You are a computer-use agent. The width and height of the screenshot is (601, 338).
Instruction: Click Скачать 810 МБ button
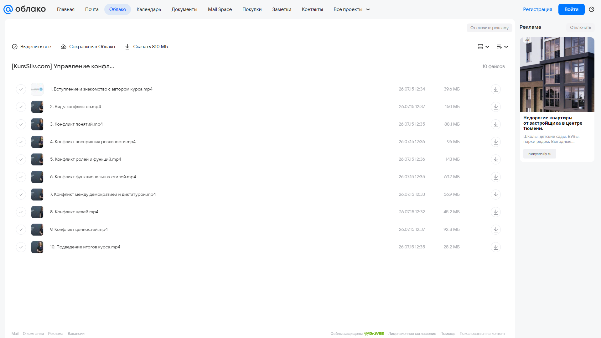click(146, 47)
